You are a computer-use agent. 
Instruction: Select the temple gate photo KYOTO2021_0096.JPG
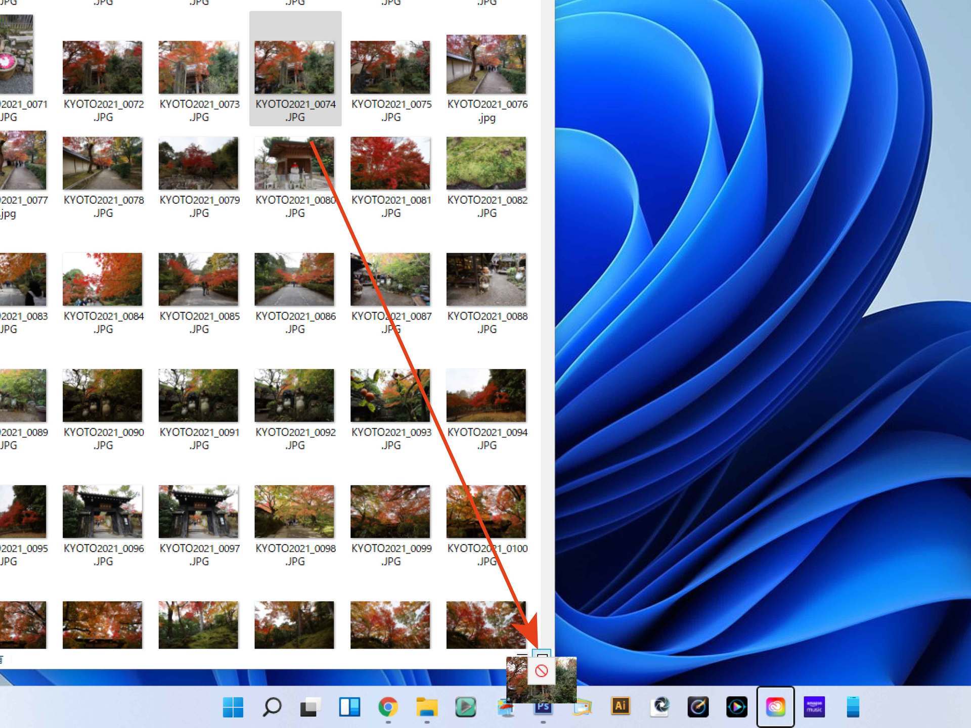coord(102,511)
